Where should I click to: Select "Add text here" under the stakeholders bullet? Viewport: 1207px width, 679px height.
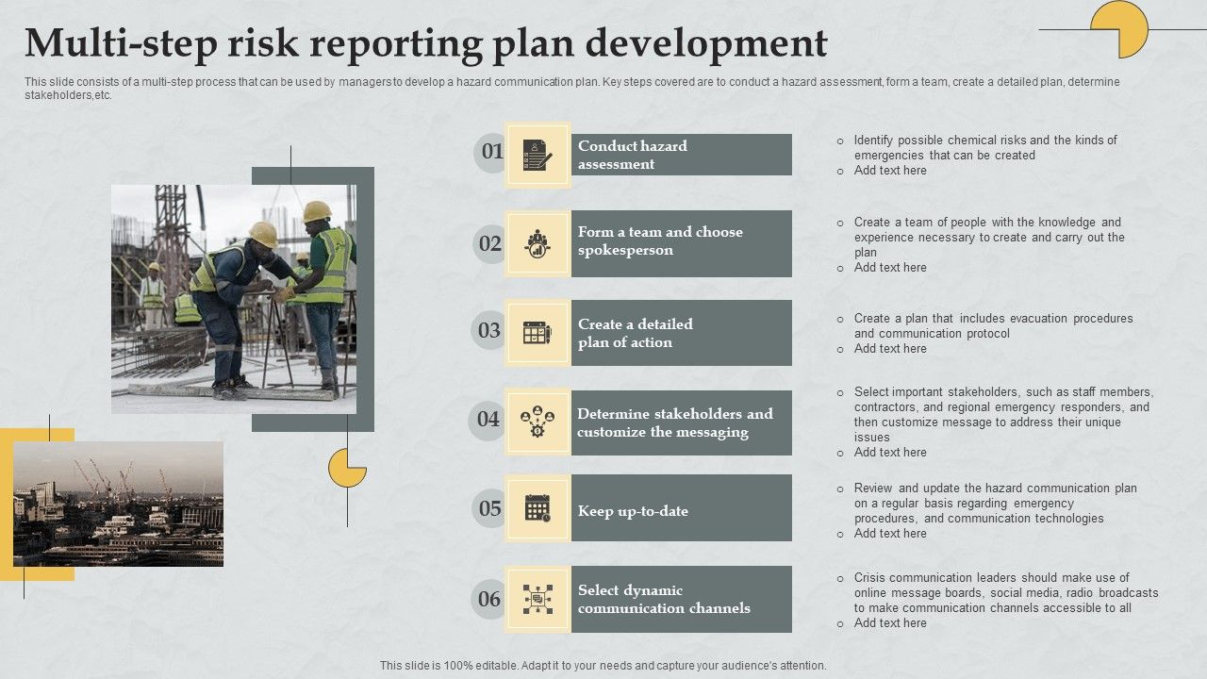890,453
